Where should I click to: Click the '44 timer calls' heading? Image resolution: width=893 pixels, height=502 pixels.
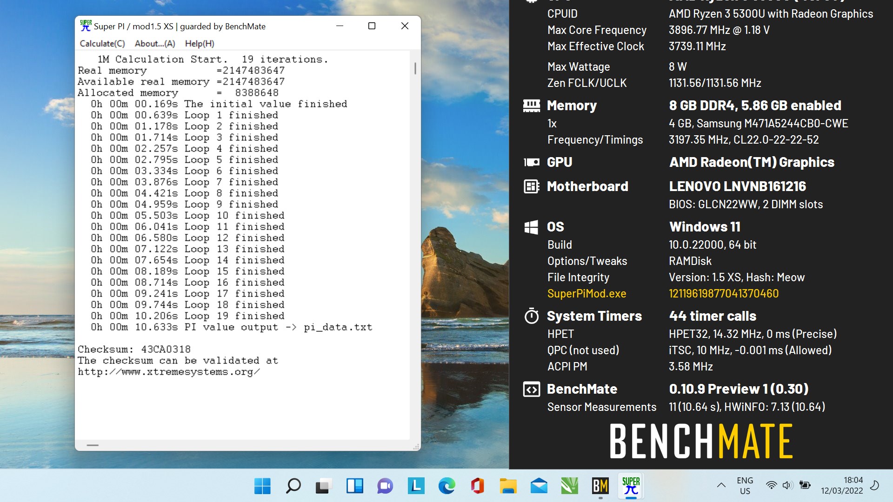pyautogui.click(x=713, y=316)
